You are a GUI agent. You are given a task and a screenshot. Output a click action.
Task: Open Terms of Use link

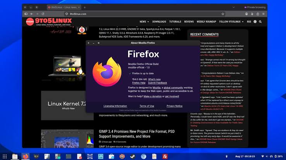(x=147, y=106)
